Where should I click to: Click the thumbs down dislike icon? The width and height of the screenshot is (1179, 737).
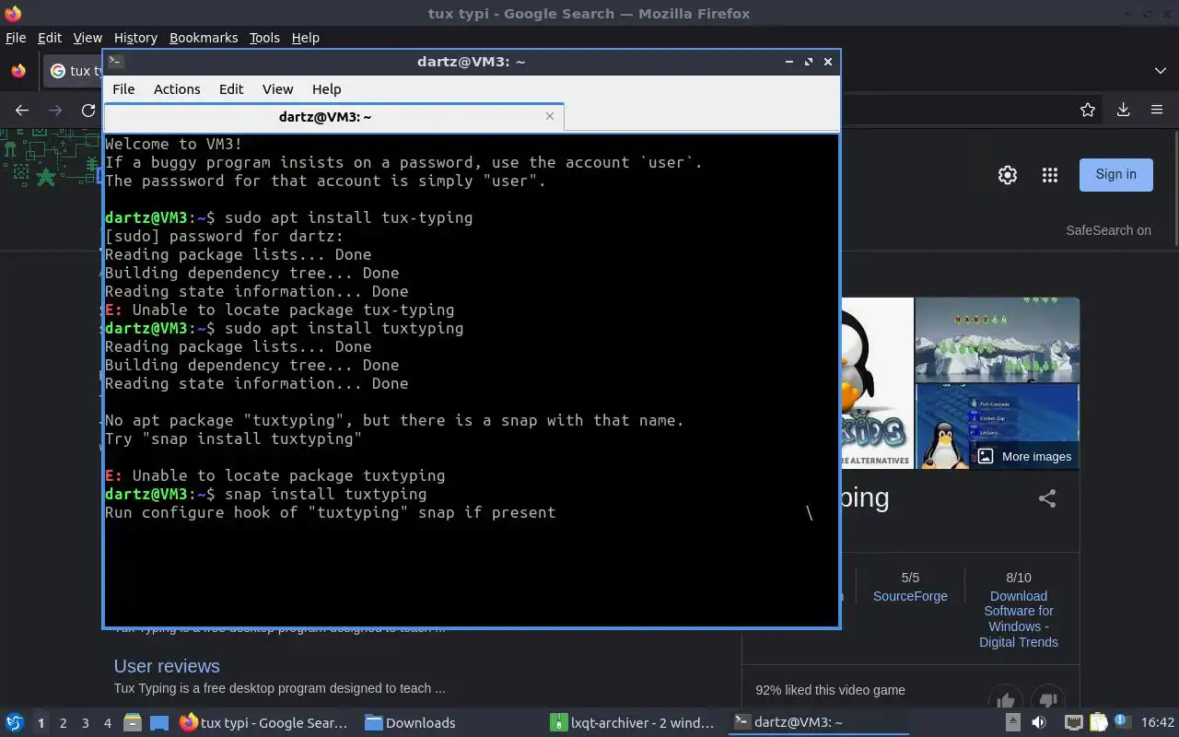tap(1047, 701)
